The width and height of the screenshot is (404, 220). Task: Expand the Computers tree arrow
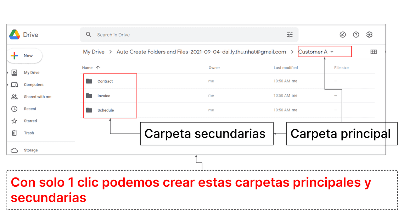pos(8,85)
